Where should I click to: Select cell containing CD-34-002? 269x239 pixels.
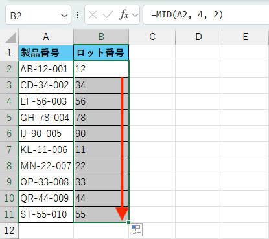click(46, 85)
